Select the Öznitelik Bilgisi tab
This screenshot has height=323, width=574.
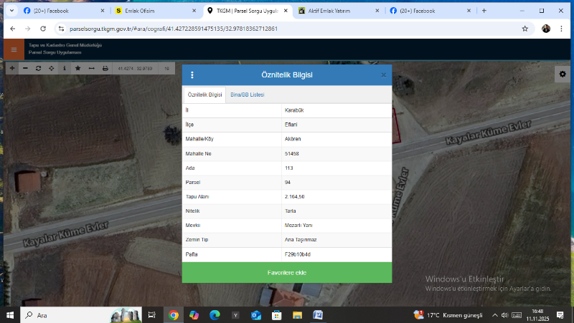coord(204,95)
